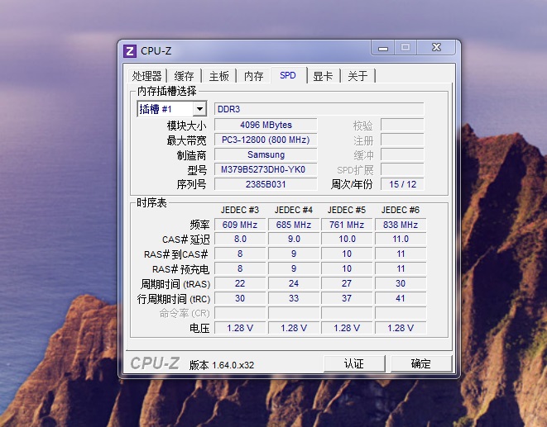
Task: Switch to the 缓存 tab
Action: pyautogui.click(x=185, y=76)
